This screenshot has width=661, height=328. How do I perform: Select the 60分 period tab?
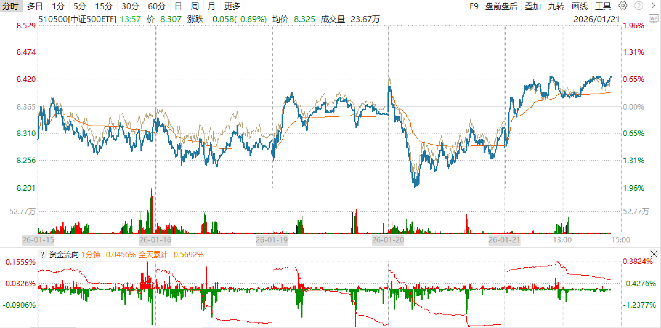click(156, 6)
